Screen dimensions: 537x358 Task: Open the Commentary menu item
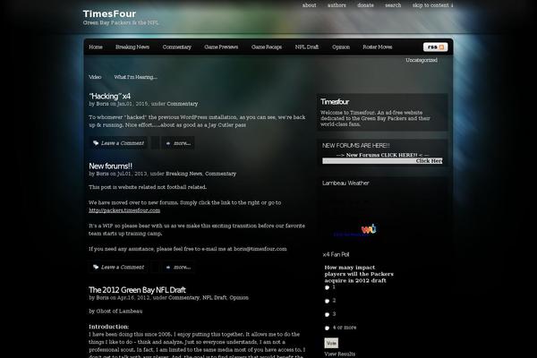[176, 47]
